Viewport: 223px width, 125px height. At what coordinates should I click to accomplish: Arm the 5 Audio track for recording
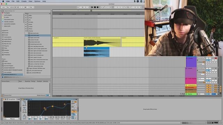[216, 58]
